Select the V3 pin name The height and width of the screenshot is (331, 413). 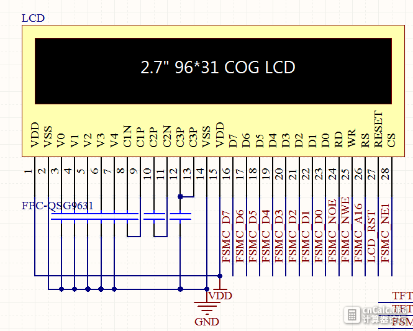coord(101,140)
